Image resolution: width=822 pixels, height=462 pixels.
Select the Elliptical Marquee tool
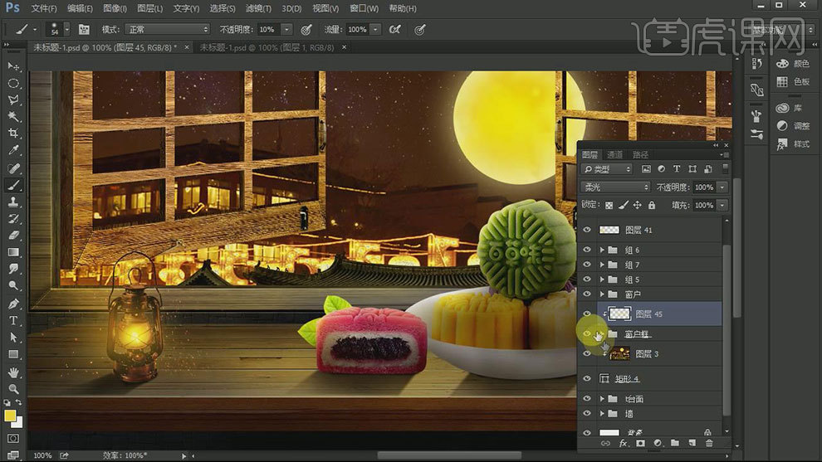[13, 83]
